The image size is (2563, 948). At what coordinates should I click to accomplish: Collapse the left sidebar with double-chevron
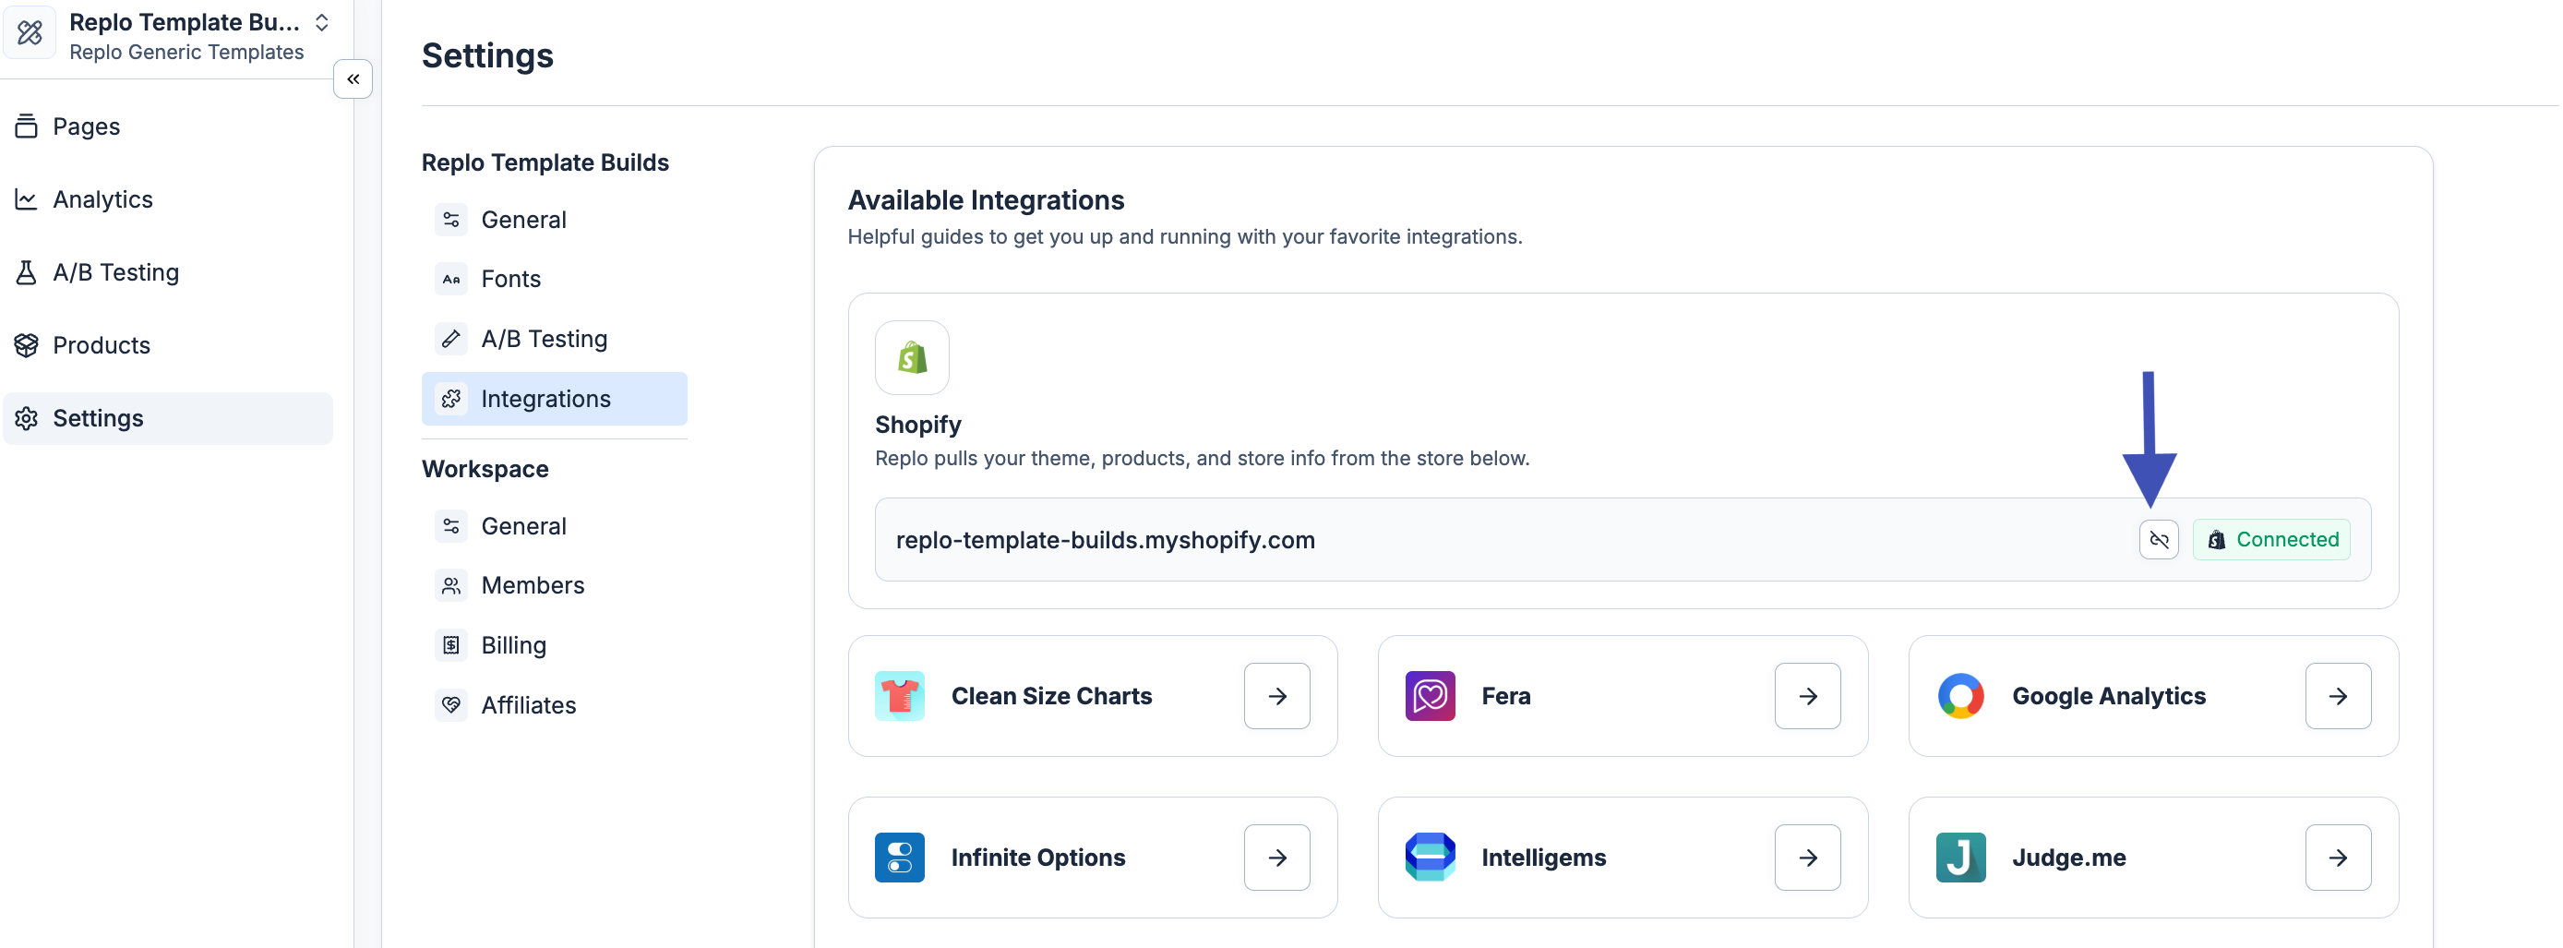click(353, 79)
